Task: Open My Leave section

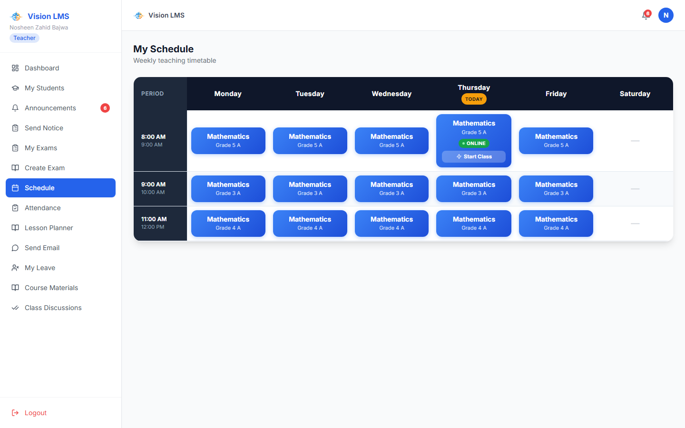Action: coord(60,268)
